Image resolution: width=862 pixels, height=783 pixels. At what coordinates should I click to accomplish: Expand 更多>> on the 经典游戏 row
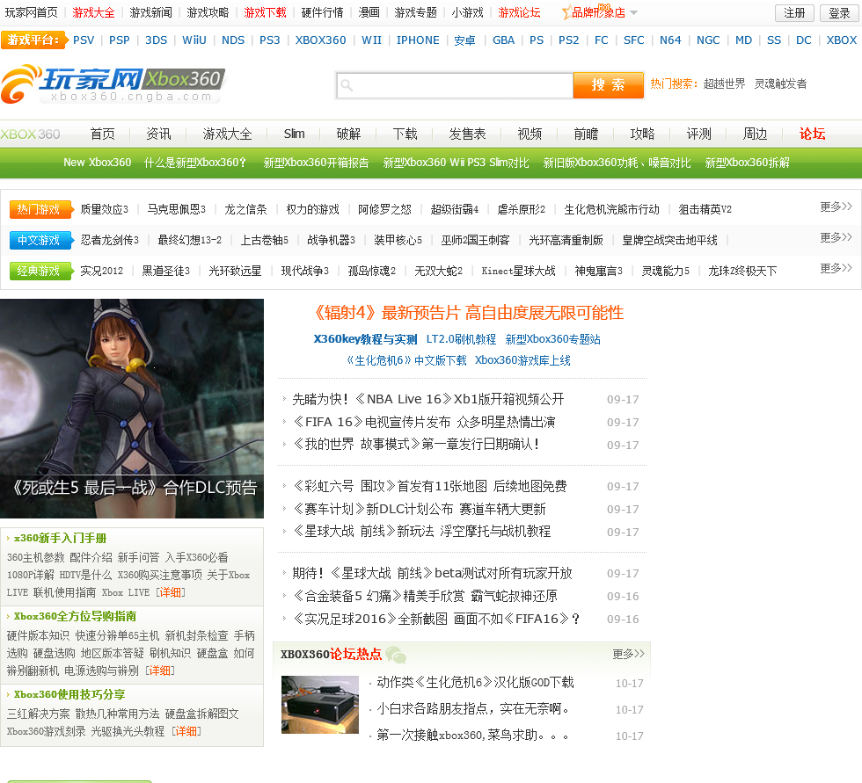(836, 269)
